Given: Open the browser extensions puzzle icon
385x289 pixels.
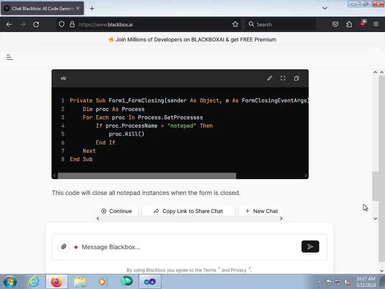Looking at the screenshot, I should point(349,24).
